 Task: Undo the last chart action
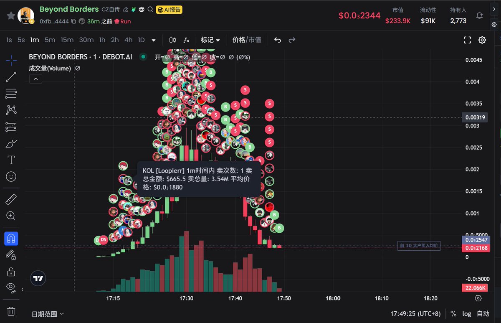pos(278,40)
